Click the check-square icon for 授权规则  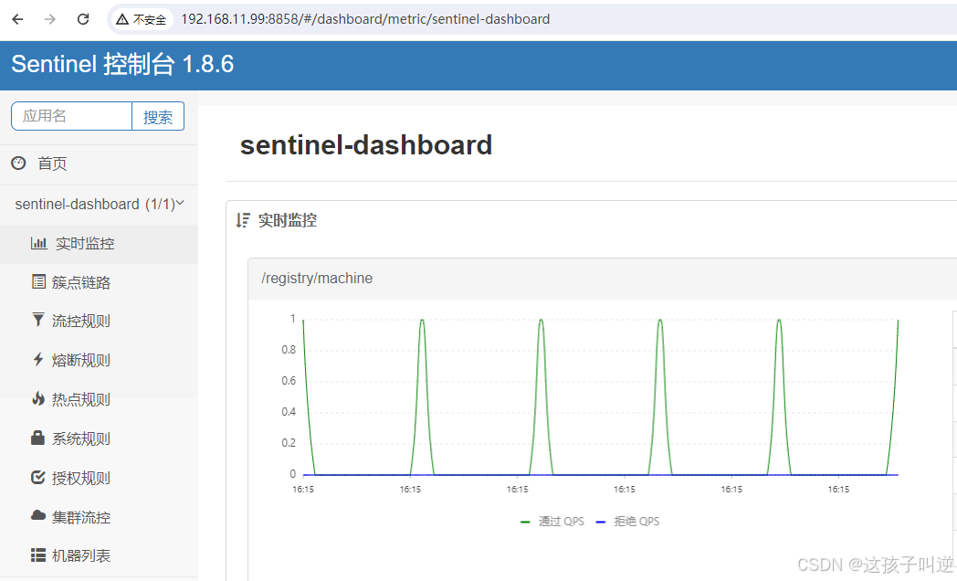click(38, 477)
